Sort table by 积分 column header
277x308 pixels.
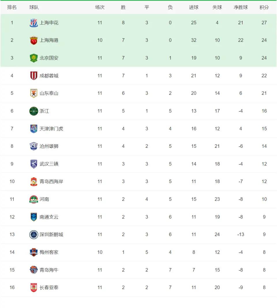click(264, 8)
